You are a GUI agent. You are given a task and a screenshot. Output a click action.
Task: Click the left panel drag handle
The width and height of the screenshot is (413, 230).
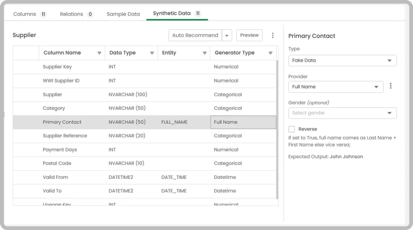[x=4, y=115]
